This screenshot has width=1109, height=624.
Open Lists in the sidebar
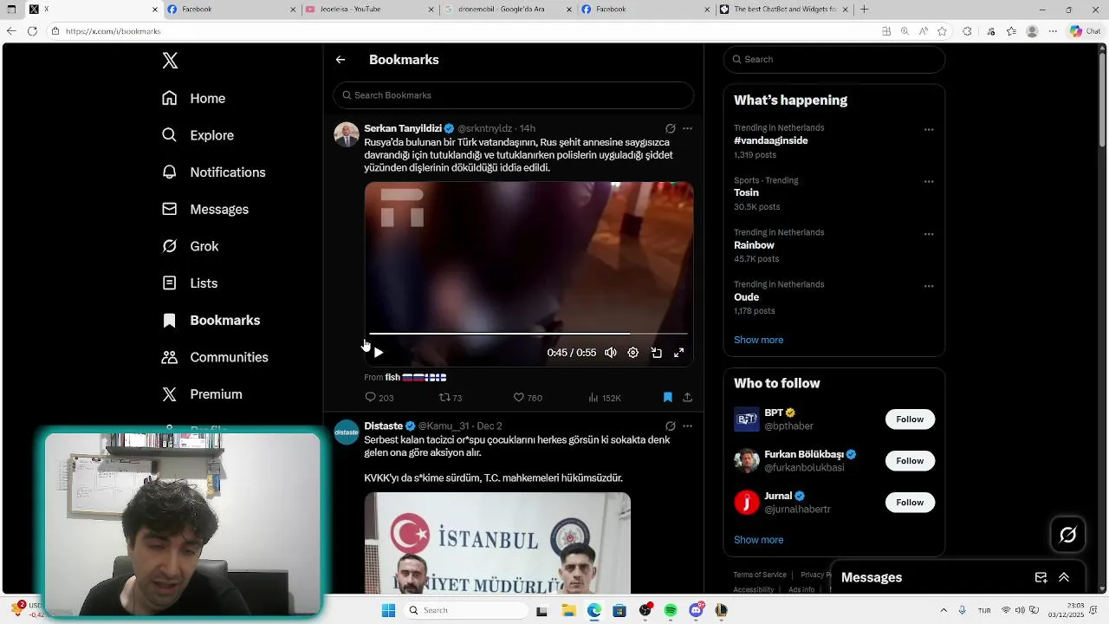point(190,283)
